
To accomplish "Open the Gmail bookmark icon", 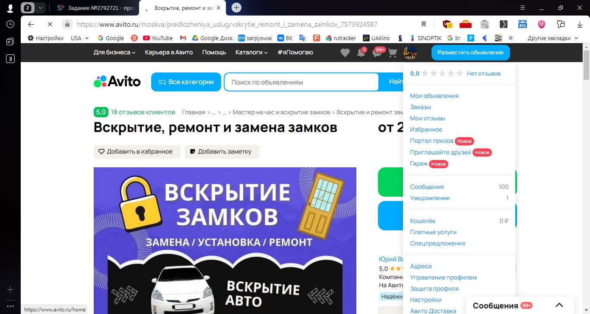I will 183,38.
